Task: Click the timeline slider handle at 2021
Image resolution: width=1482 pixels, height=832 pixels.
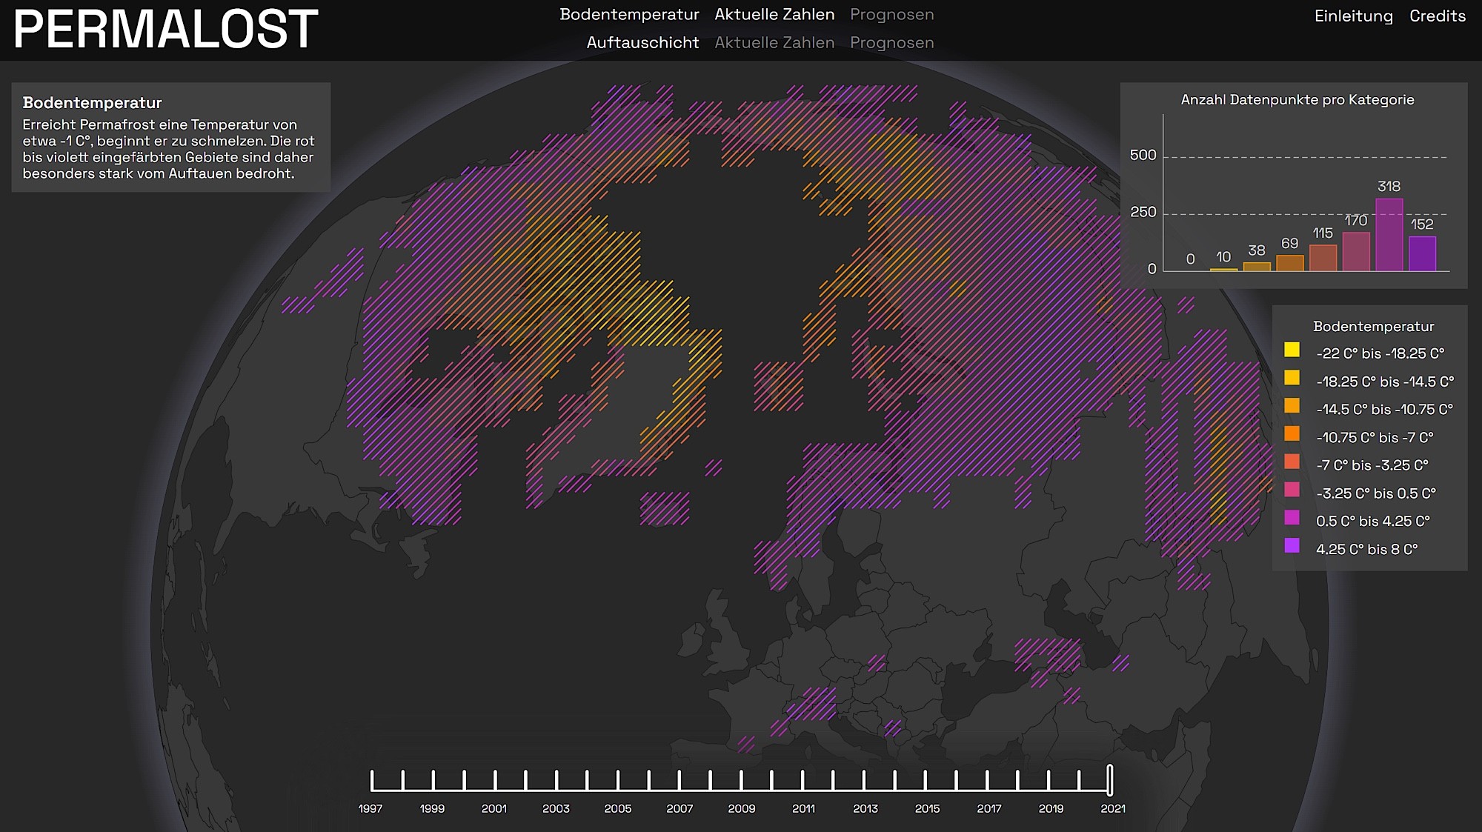Action: pyautogui.click(x=1110, y=780)
